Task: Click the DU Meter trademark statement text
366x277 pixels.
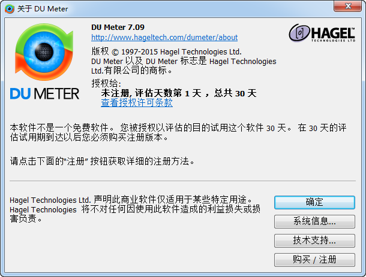Action: pyautogui.click(x=184, y=66)
